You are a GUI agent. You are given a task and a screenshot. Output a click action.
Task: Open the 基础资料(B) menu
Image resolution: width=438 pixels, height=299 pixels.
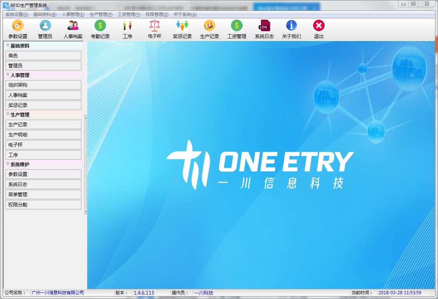(x=45, y=15)
